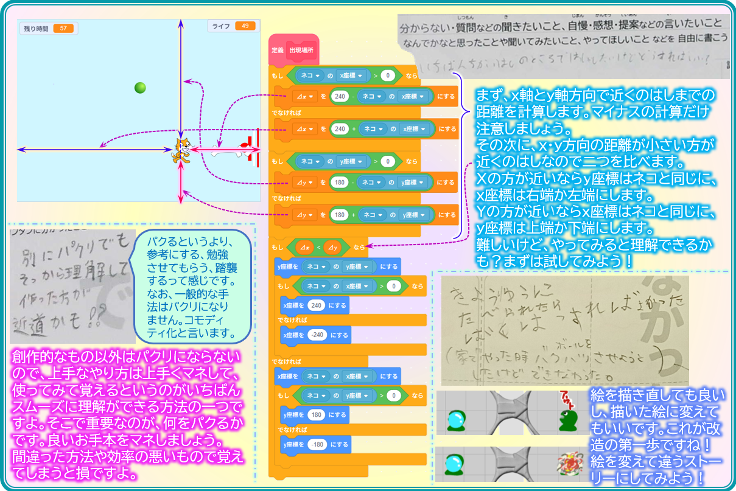Viewport: 736px width, 491px height.
Task: Click the -180 value in the 'y座標を' block
Action: coord(317,444)
